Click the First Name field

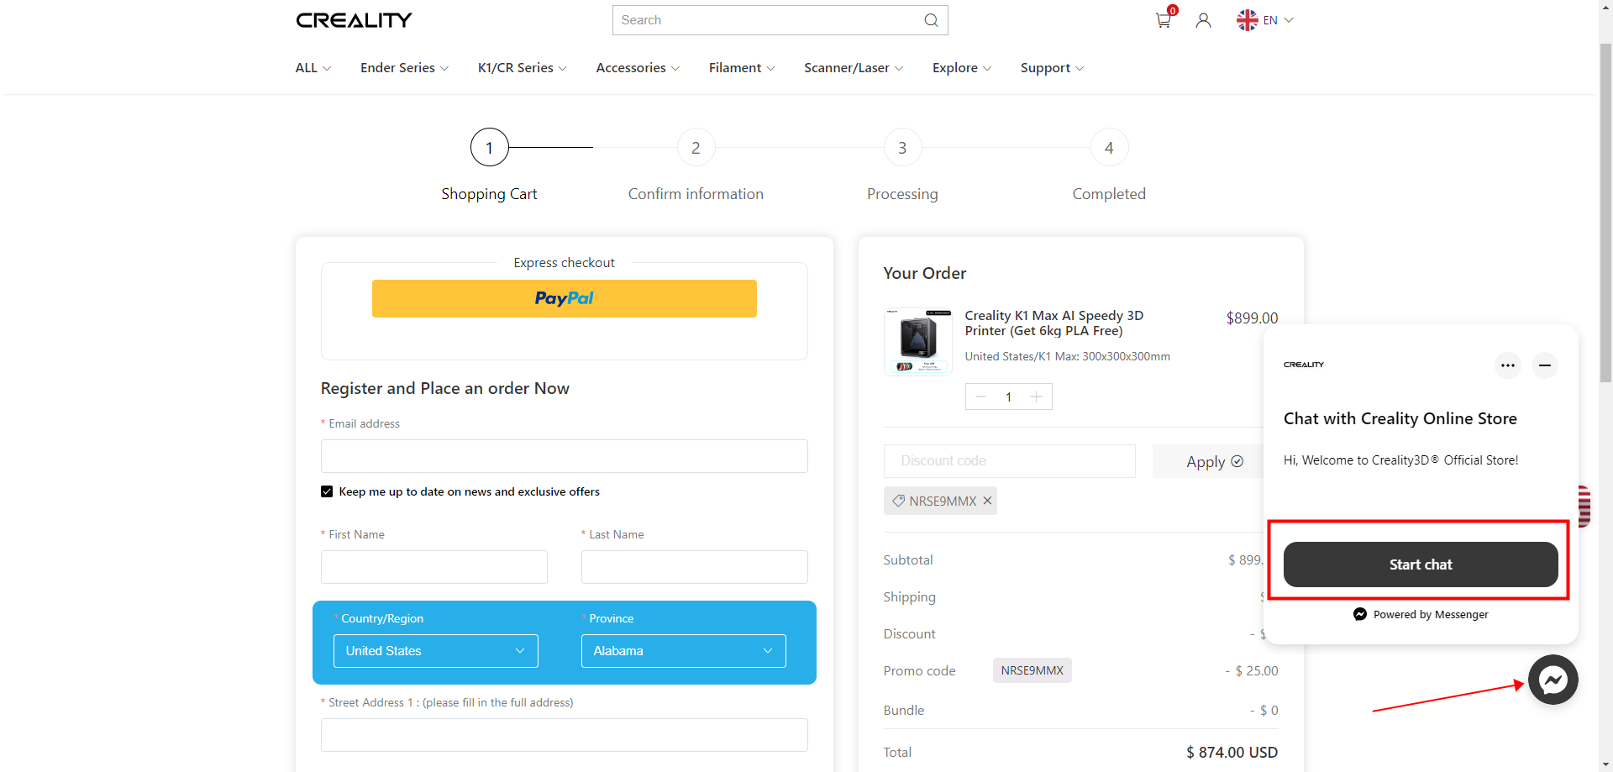[433, 567]
